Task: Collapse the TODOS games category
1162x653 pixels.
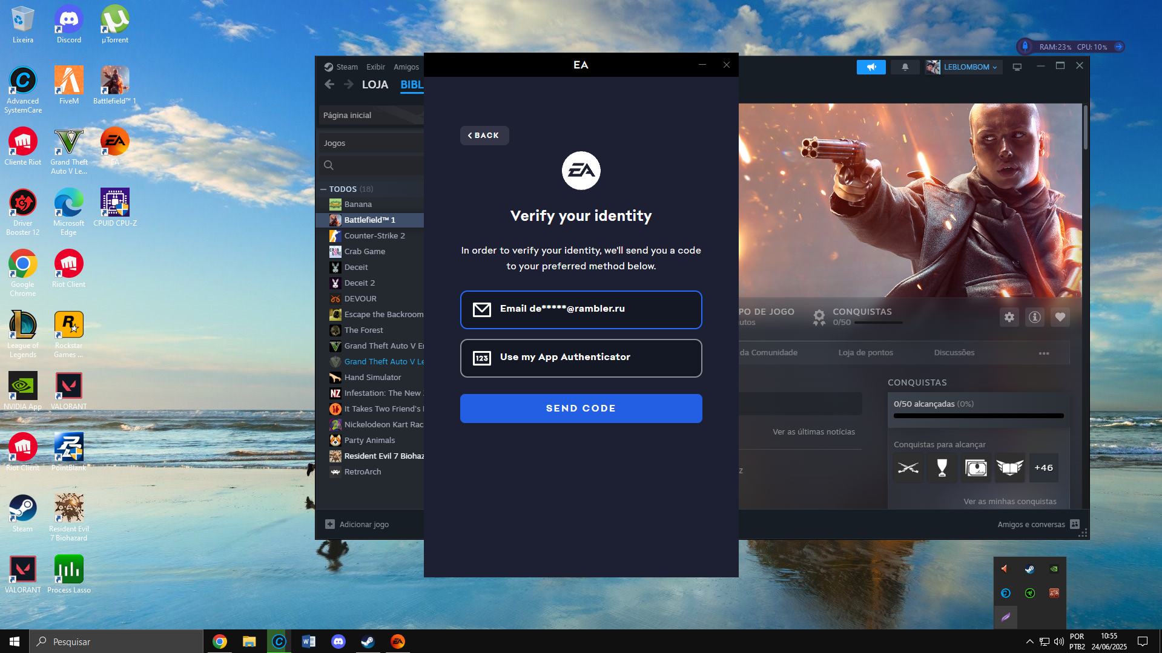Action: [323, 189]
